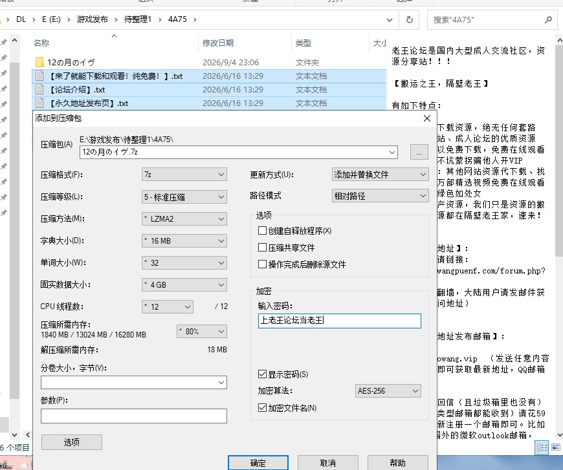
Task: Enable 操作完成后删除源文件 checkbox
Action: tap(263, 264)
